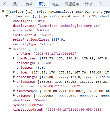The width and height of the screenshot is (110, 113).
Task: Select the startTime 2020-08-27 value
Action: pyautogui.click(x=59, y=86)
